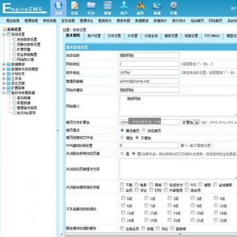237x237 pixels.
Task: Click the folder icon beside 计划任务
Action: (9, 74)
